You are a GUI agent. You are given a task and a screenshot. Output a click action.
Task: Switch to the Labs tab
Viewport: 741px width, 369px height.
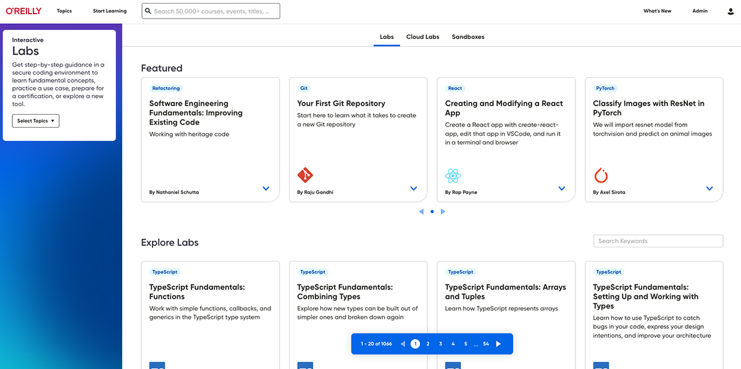click(387, 37)
